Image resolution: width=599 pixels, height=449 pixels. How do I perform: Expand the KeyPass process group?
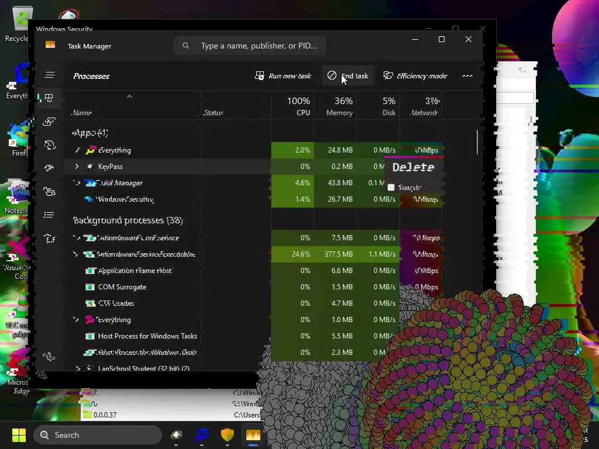77,167
